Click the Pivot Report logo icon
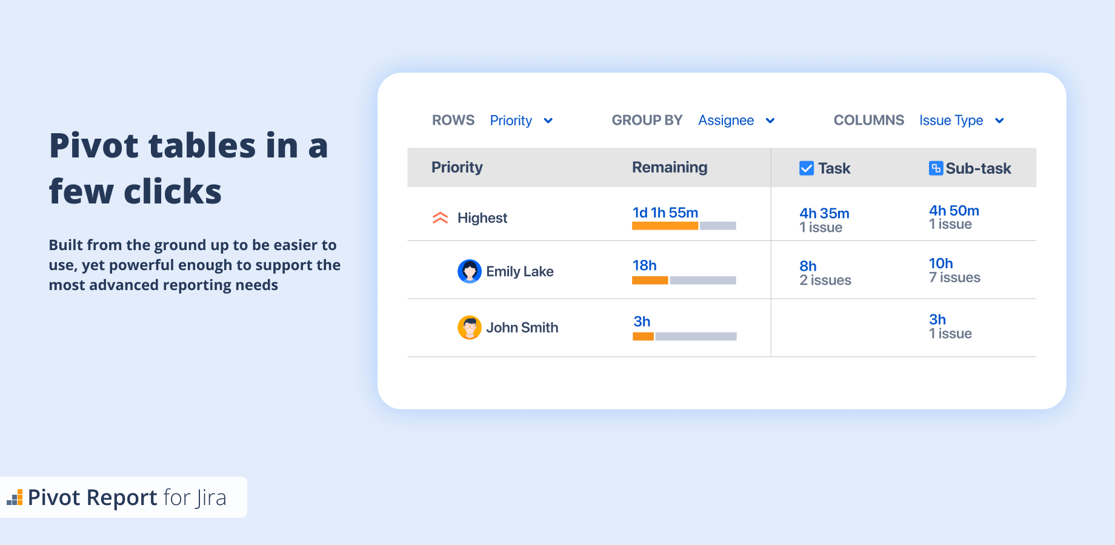The width and height of the screenshot is (1115, 545). pos(15,498)
